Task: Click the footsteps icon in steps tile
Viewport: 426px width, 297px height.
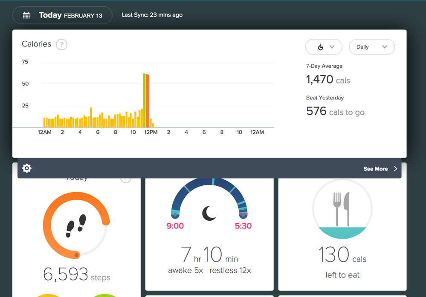Action: point(76,225)
